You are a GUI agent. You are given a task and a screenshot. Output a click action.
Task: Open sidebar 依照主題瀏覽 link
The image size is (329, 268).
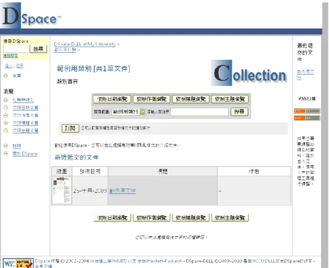pyautogui.click(x=25, y=131)
